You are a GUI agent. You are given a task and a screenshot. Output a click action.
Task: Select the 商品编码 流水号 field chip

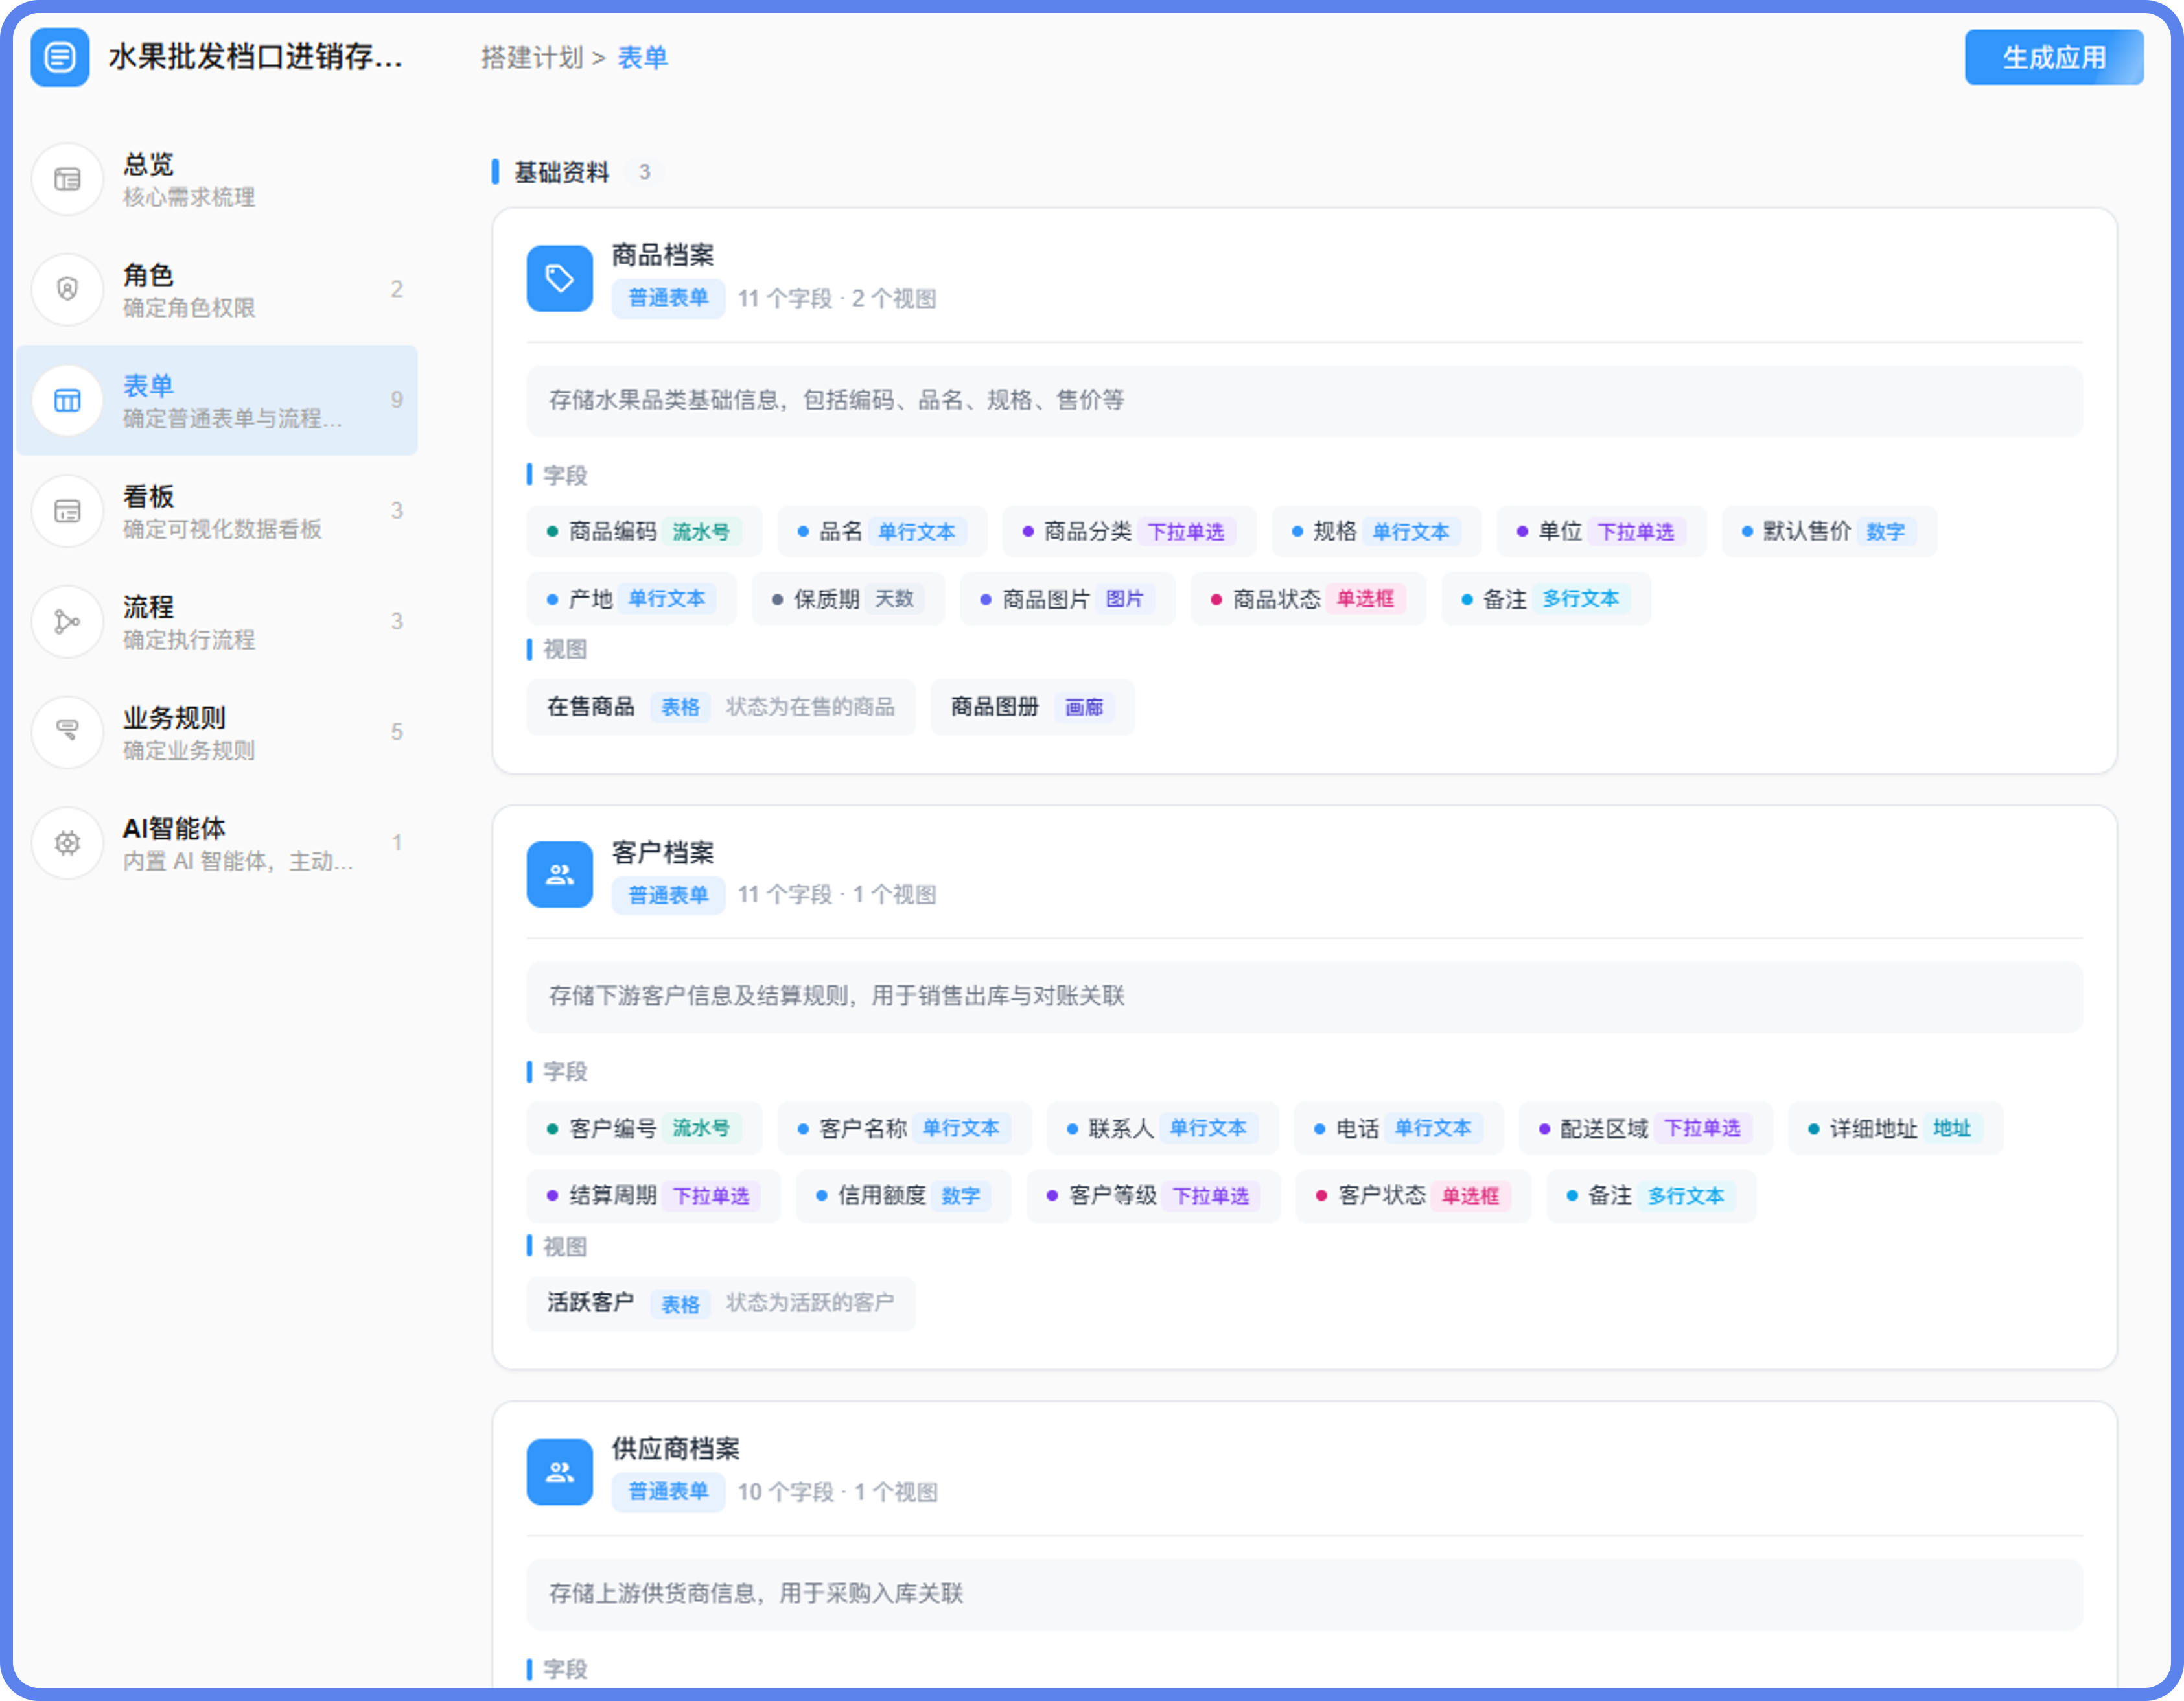[x=644, y=531]
